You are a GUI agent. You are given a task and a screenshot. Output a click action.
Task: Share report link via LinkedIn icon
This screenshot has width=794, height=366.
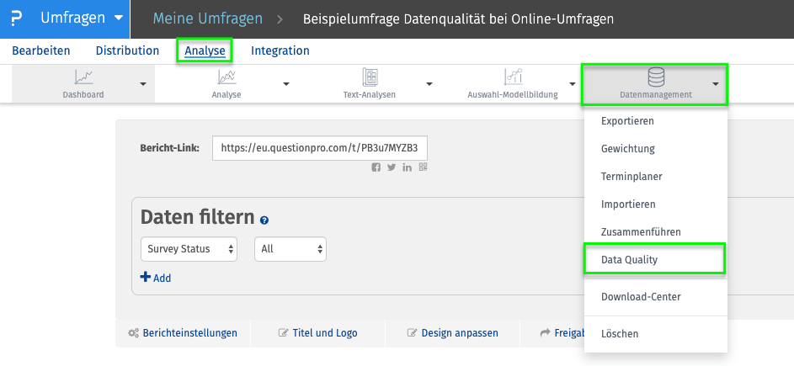tap(408, 167)
